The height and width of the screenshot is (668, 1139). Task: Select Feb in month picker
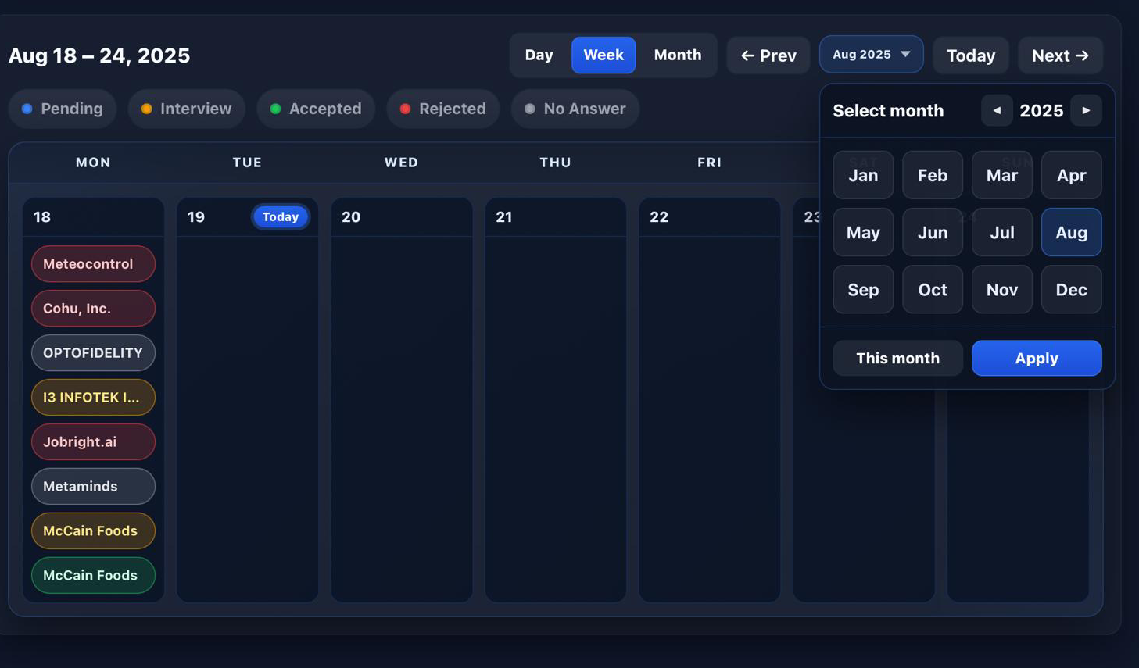(933, 175)
